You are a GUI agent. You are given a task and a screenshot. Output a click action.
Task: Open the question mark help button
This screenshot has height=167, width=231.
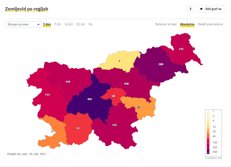pyautogui.click(x=190, y=9)
